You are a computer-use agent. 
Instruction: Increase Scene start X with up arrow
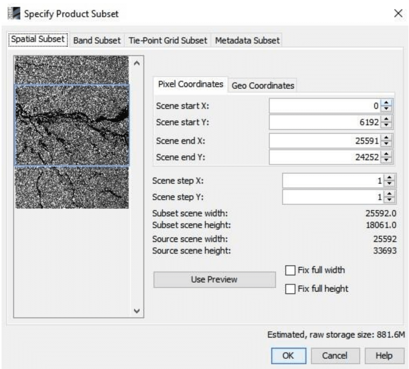[x=386, y=103]
